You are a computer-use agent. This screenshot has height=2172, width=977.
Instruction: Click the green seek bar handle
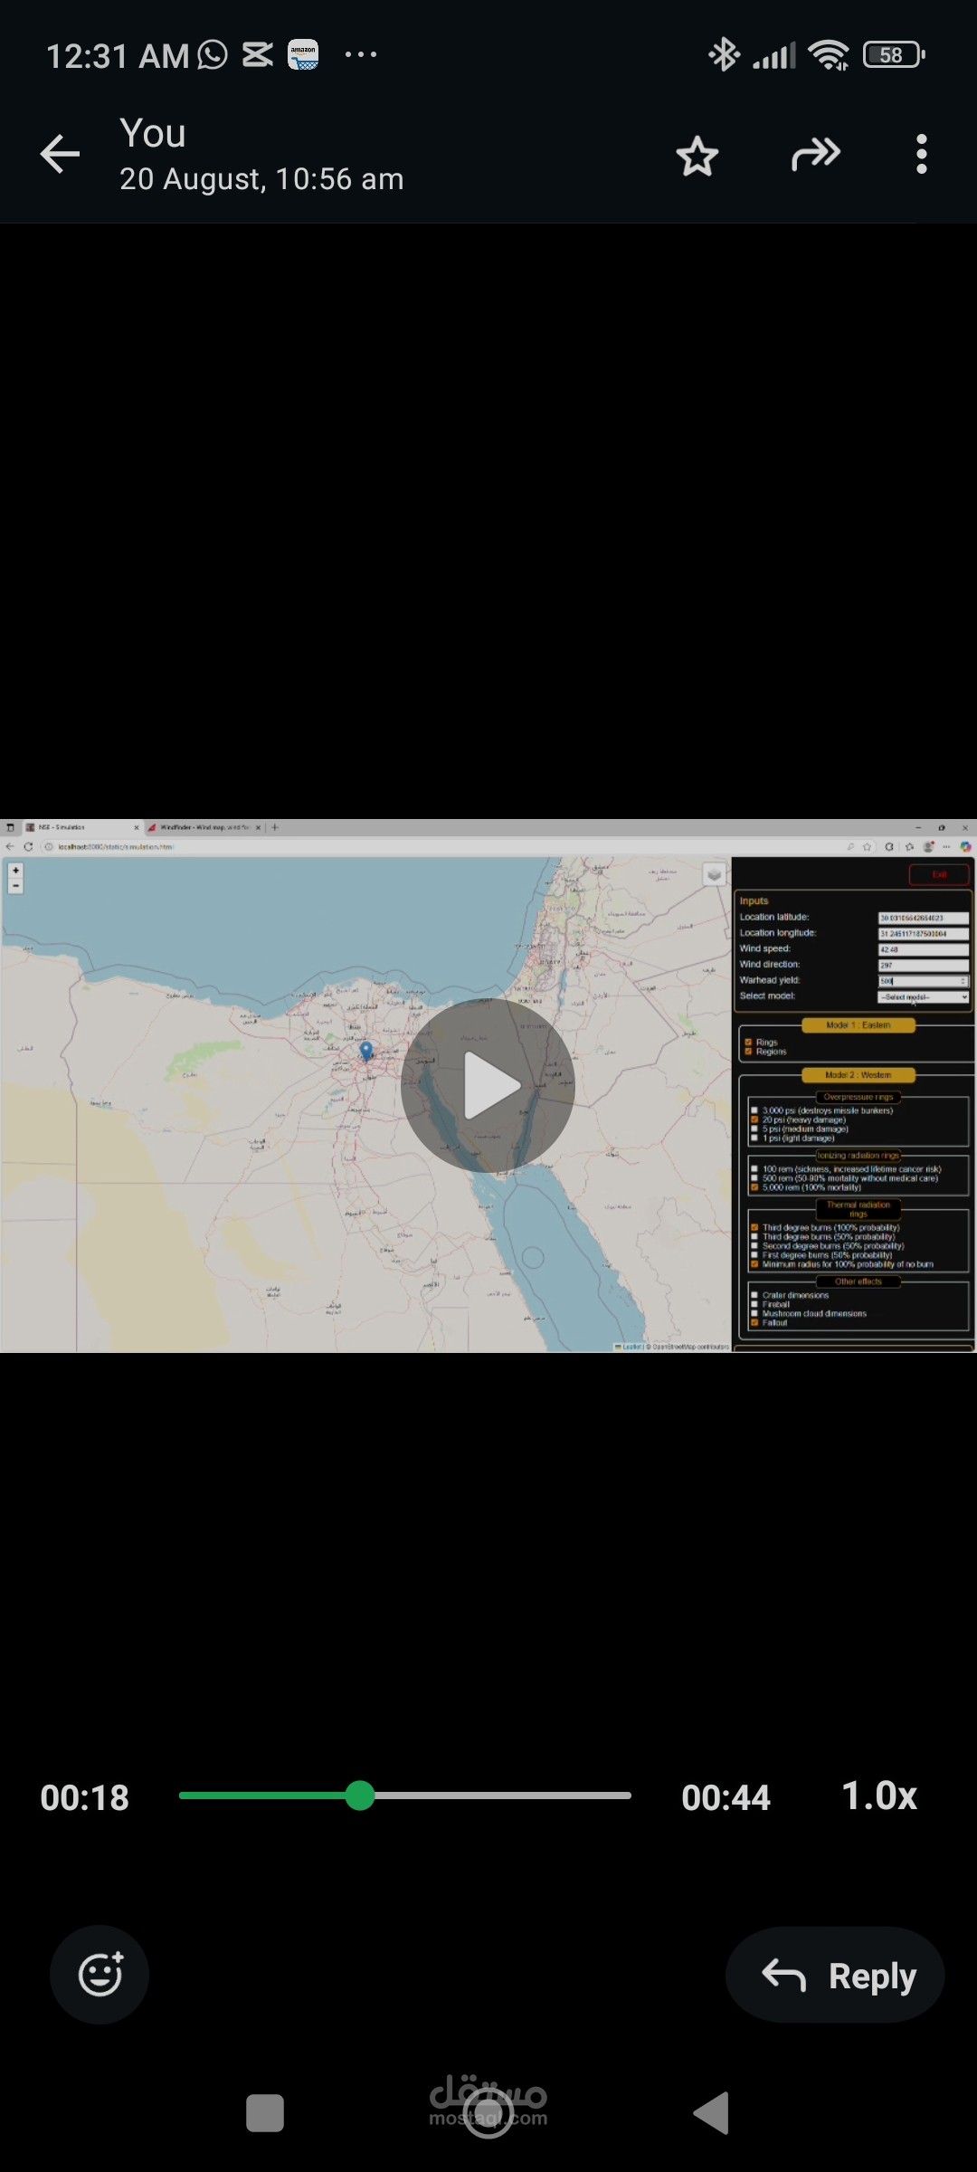click(x=360, y=1796)
